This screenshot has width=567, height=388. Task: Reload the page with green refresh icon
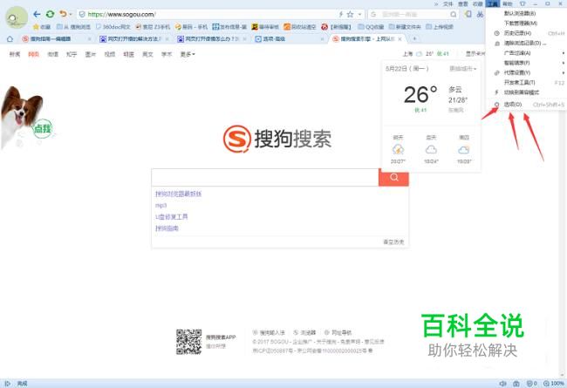tap(51, 14)
